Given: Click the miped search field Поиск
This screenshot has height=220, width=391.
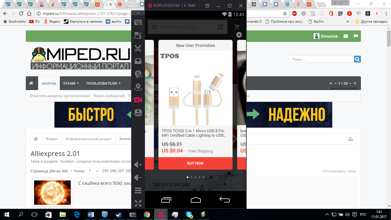Looking at the screenshot, I should tap(322, 59).
